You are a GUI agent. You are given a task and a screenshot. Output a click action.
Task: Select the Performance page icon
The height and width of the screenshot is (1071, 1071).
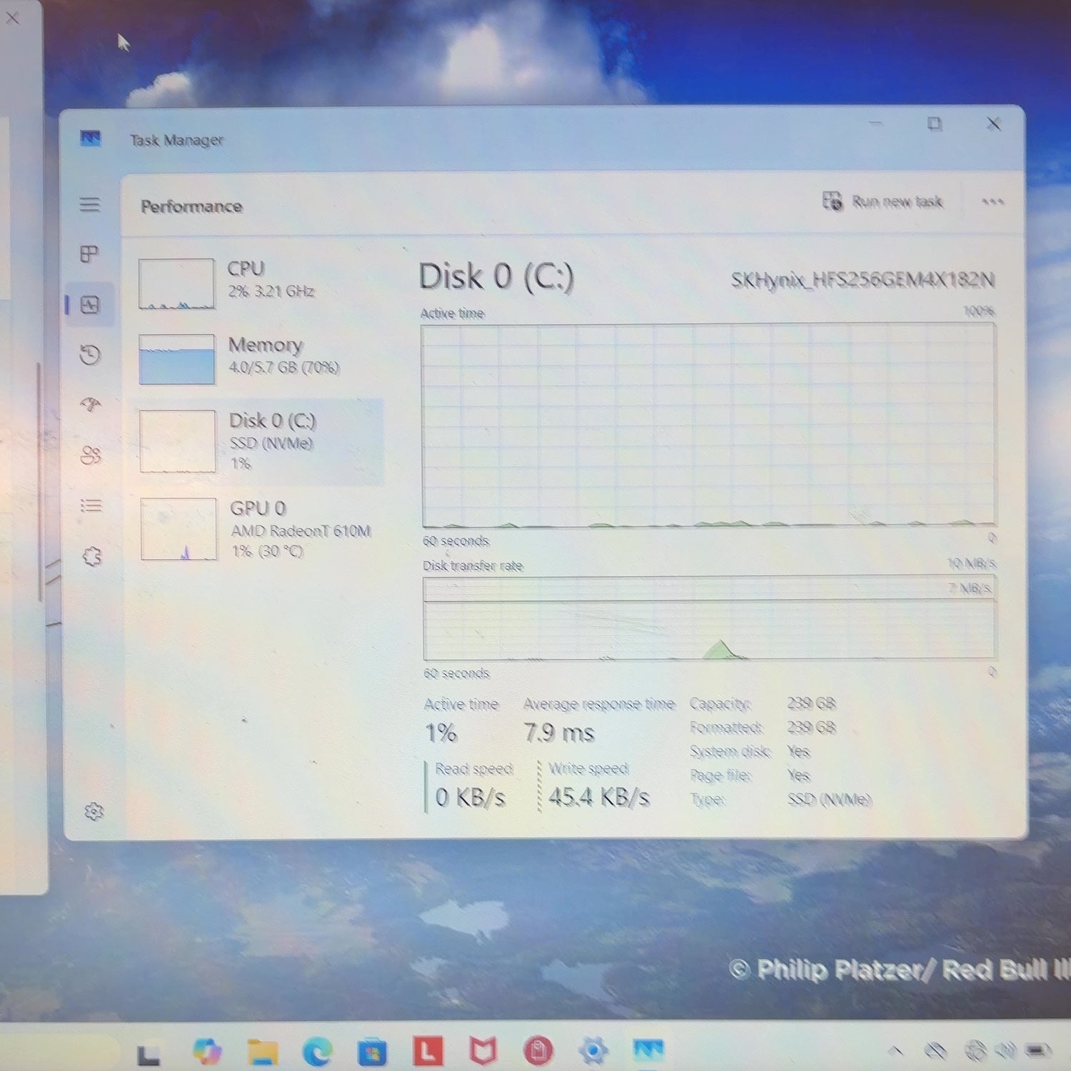click(x=90, y=305)
